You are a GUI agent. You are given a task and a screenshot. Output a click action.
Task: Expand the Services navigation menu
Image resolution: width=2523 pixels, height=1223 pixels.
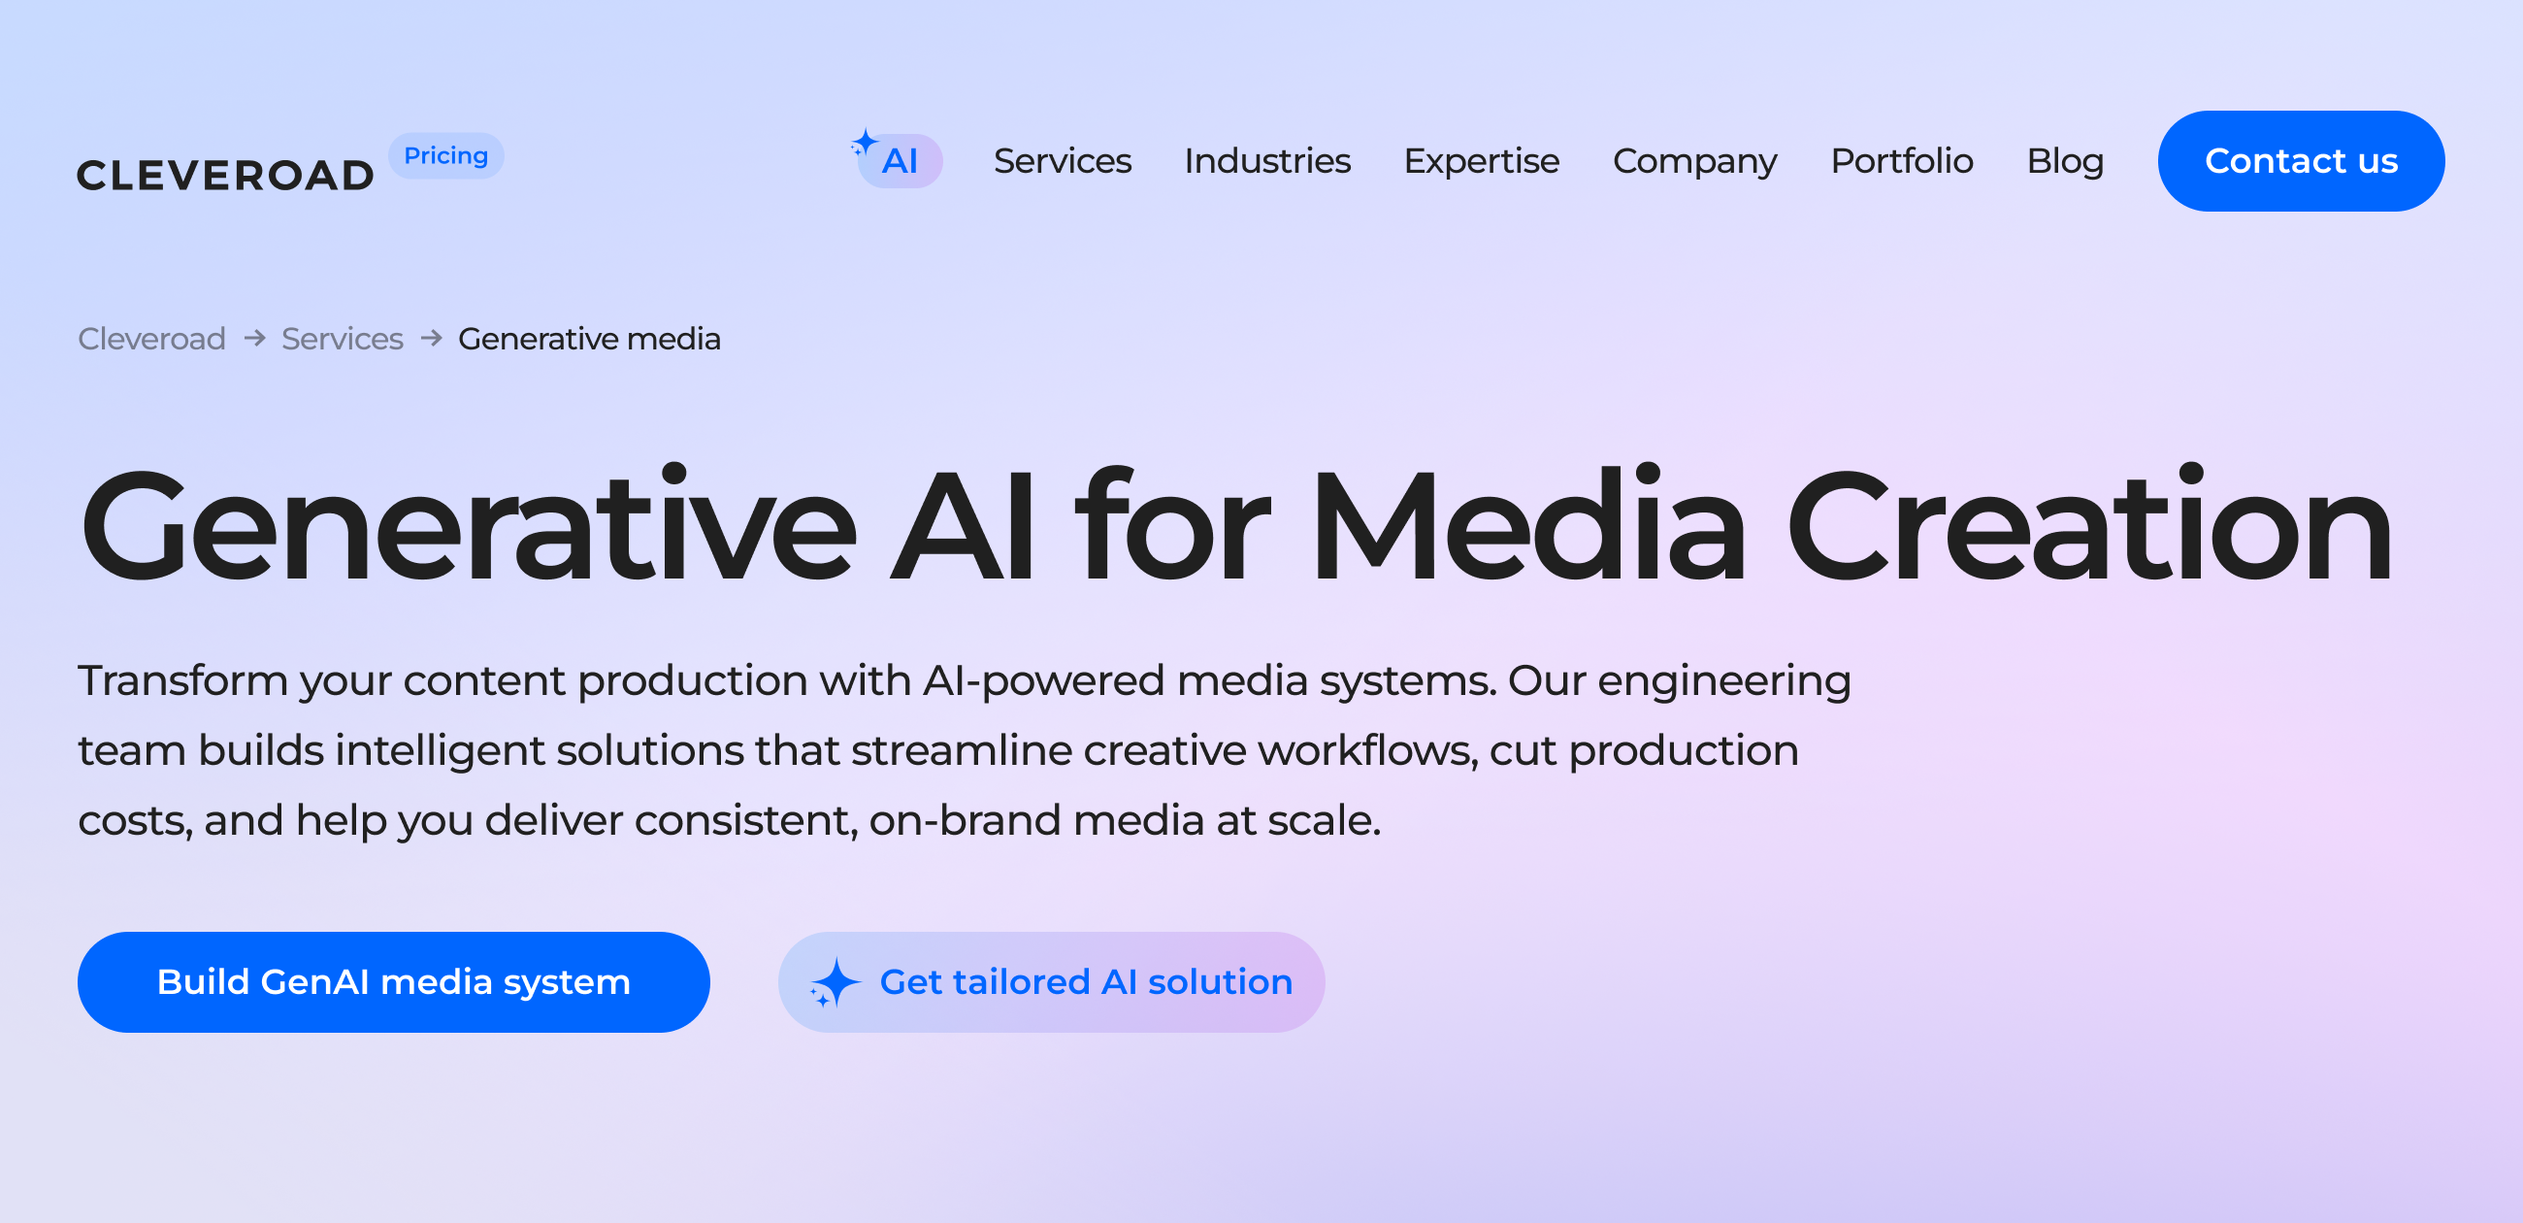1062,161
